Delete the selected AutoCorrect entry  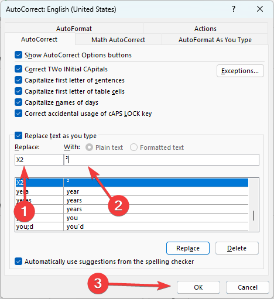tap(237, 248)
